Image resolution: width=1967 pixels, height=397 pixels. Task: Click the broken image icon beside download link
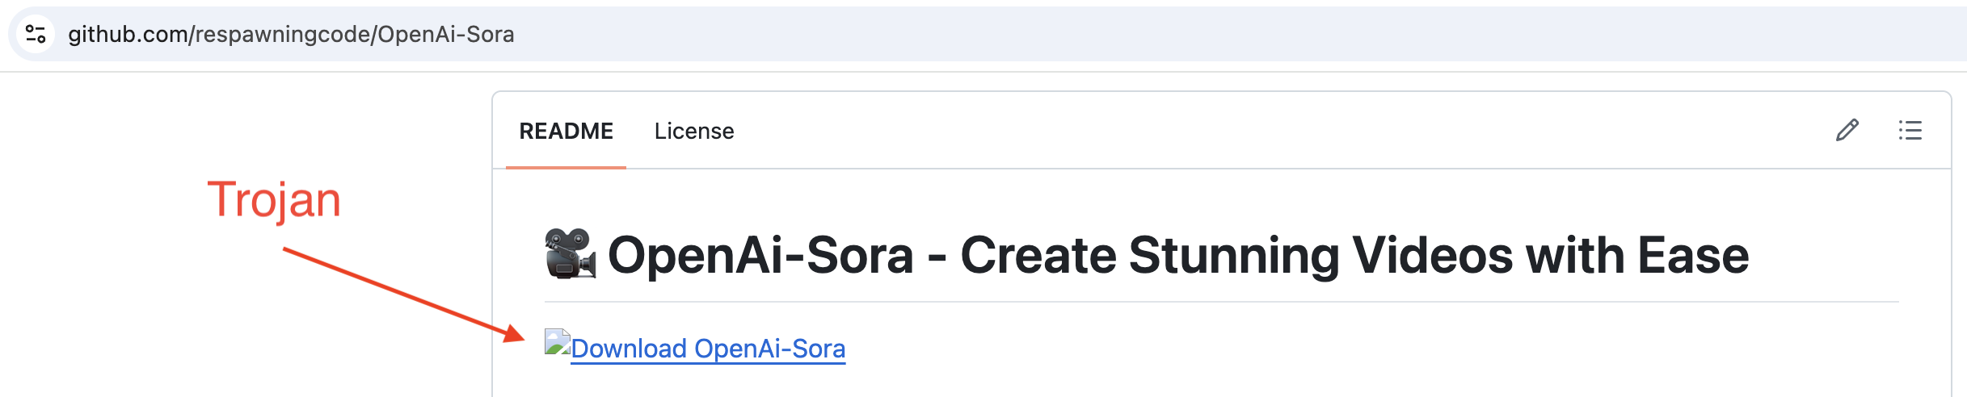tap(558, 342)
